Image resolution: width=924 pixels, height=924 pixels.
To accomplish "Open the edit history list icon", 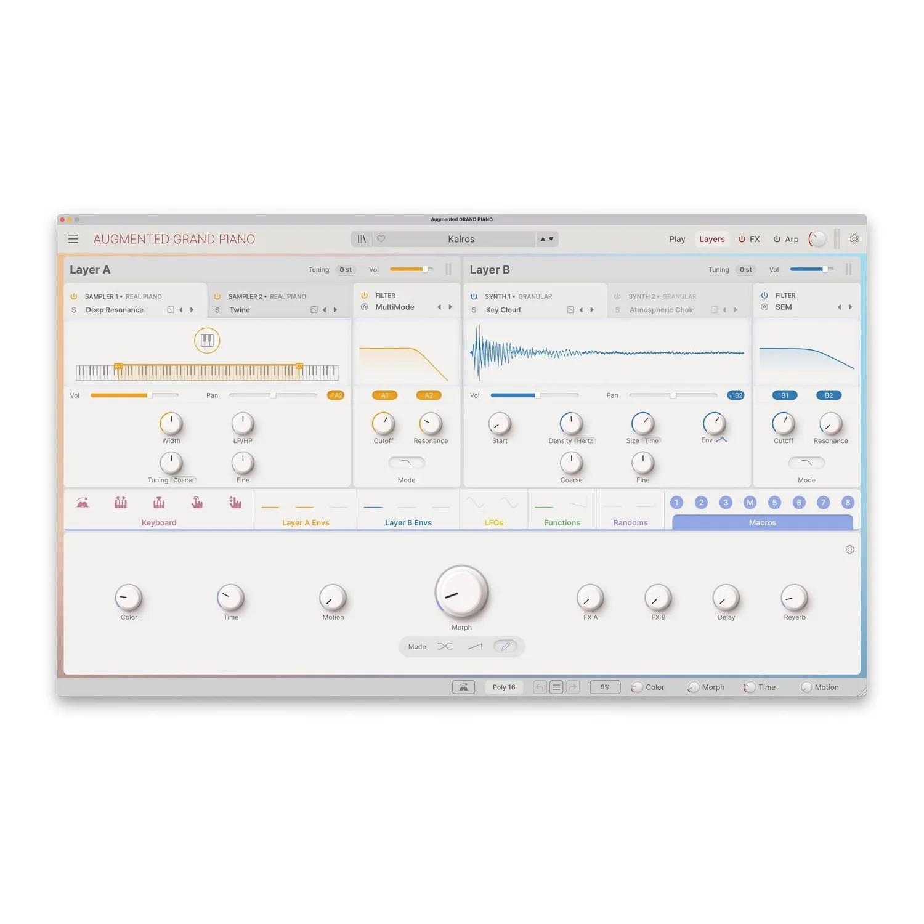I will click(x=556, y=687).
